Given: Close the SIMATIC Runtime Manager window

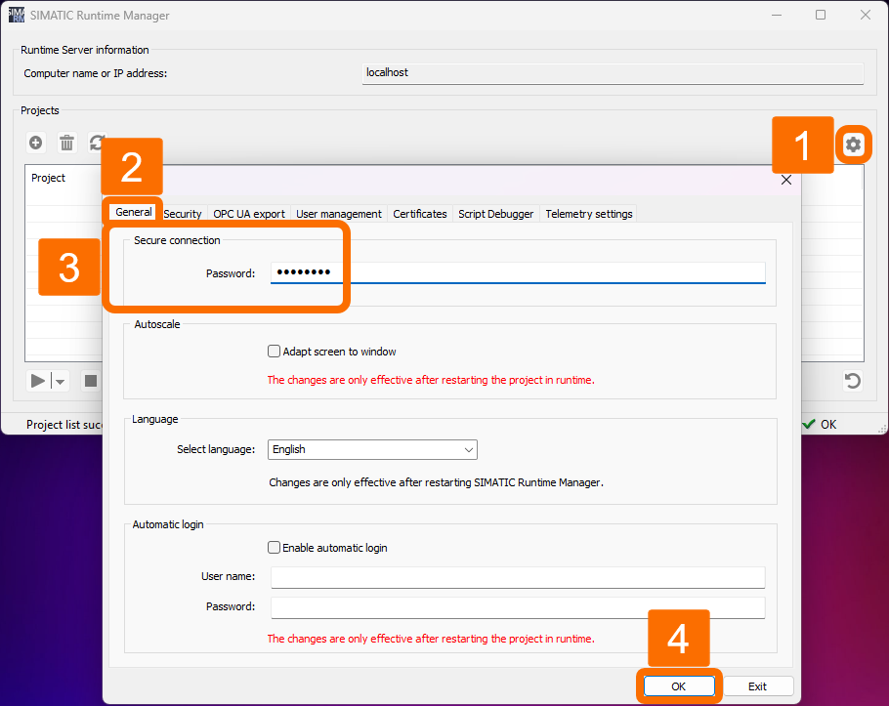Looking at the screenshot, I should pyautogui.click(x=866, y=15).
